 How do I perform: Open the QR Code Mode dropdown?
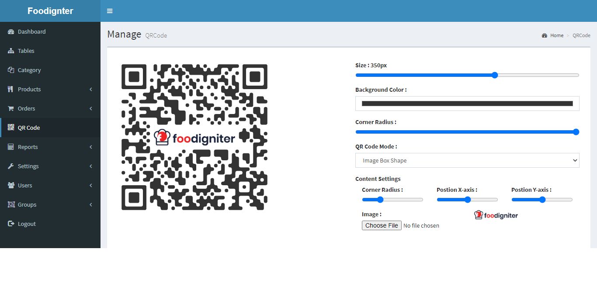(467, 160)
